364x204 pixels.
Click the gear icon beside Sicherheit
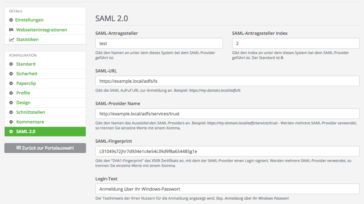tap(11, 74)
